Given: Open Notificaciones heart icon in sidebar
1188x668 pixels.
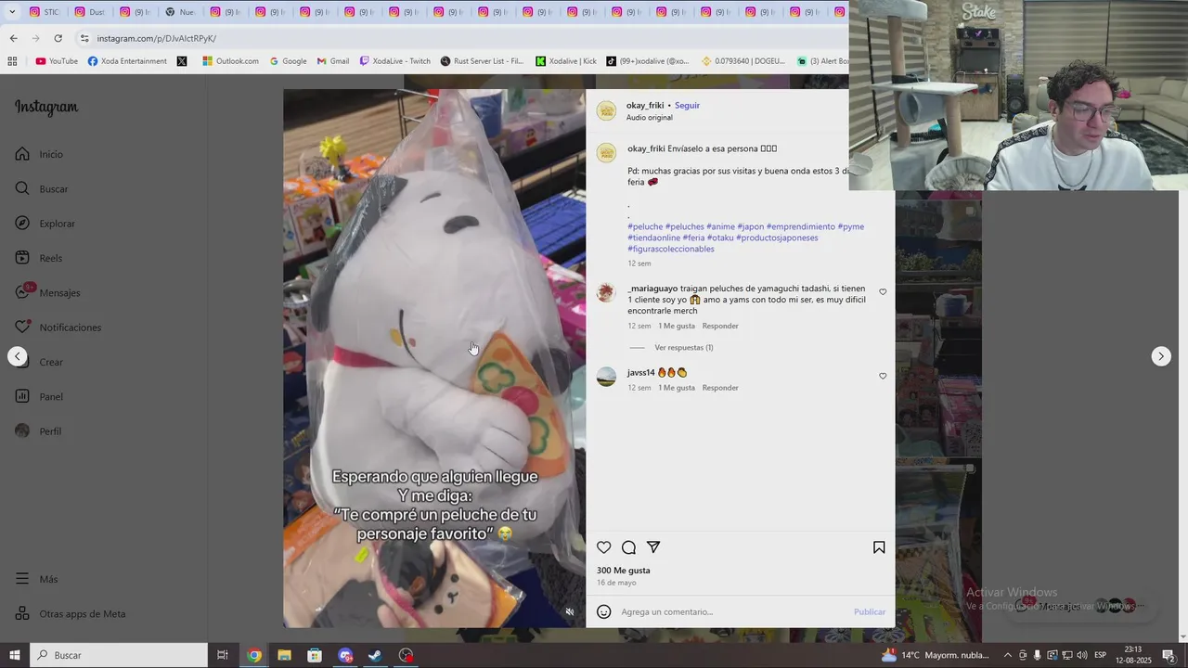Looking at the screenshot, I should pos(22,328).
